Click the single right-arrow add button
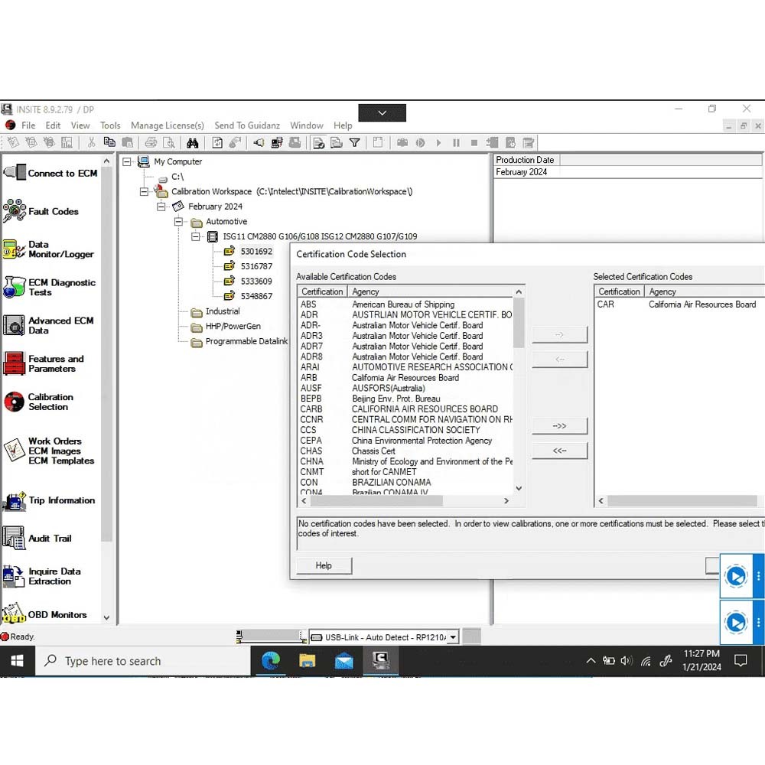The width and height of the screenshot is (765, 765). pos(560,335)
